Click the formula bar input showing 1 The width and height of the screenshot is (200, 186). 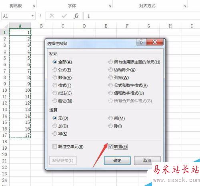tap(142, 16)
